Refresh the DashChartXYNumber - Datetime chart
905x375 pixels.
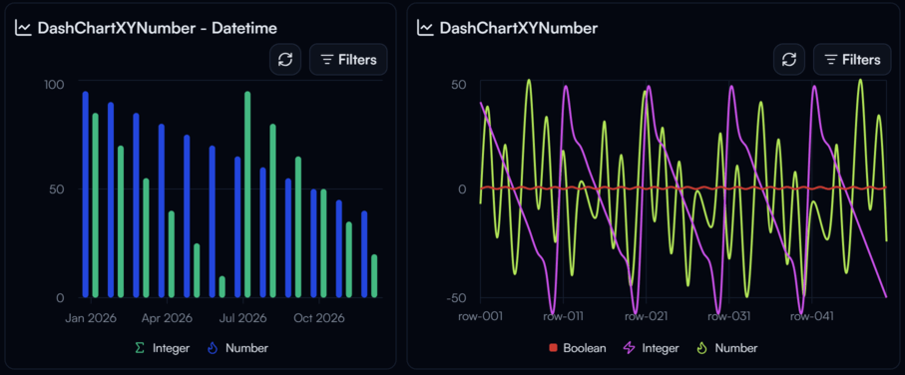(285, 60)
